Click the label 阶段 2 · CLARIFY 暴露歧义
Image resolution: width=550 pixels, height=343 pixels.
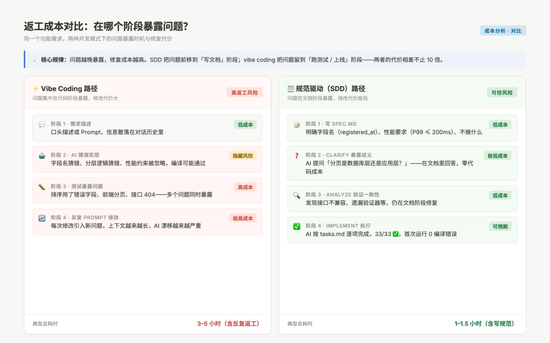(339, 155)
